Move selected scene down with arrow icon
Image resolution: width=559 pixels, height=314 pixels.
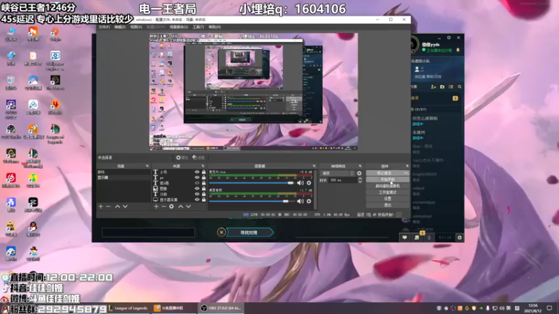pyautogui.click(x=125, y=207)
